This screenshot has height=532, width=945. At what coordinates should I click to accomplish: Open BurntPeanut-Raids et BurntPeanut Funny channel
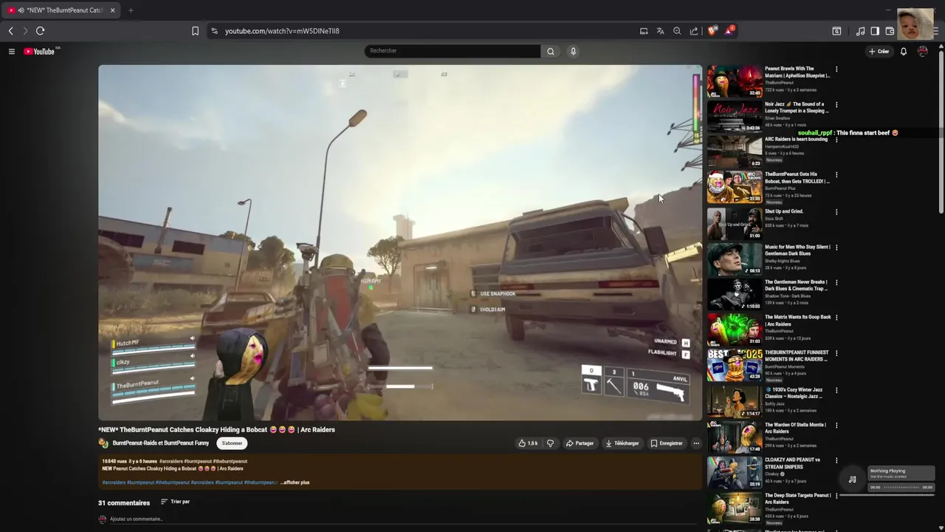(160, 443)
